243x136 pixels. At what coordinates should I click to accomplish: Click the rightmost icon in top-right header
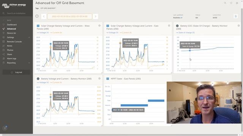(x=237, y=3)
